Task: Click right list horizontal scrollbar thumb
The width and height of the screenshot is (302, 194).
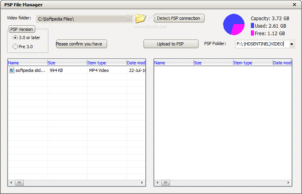Action: click(166, 183)
